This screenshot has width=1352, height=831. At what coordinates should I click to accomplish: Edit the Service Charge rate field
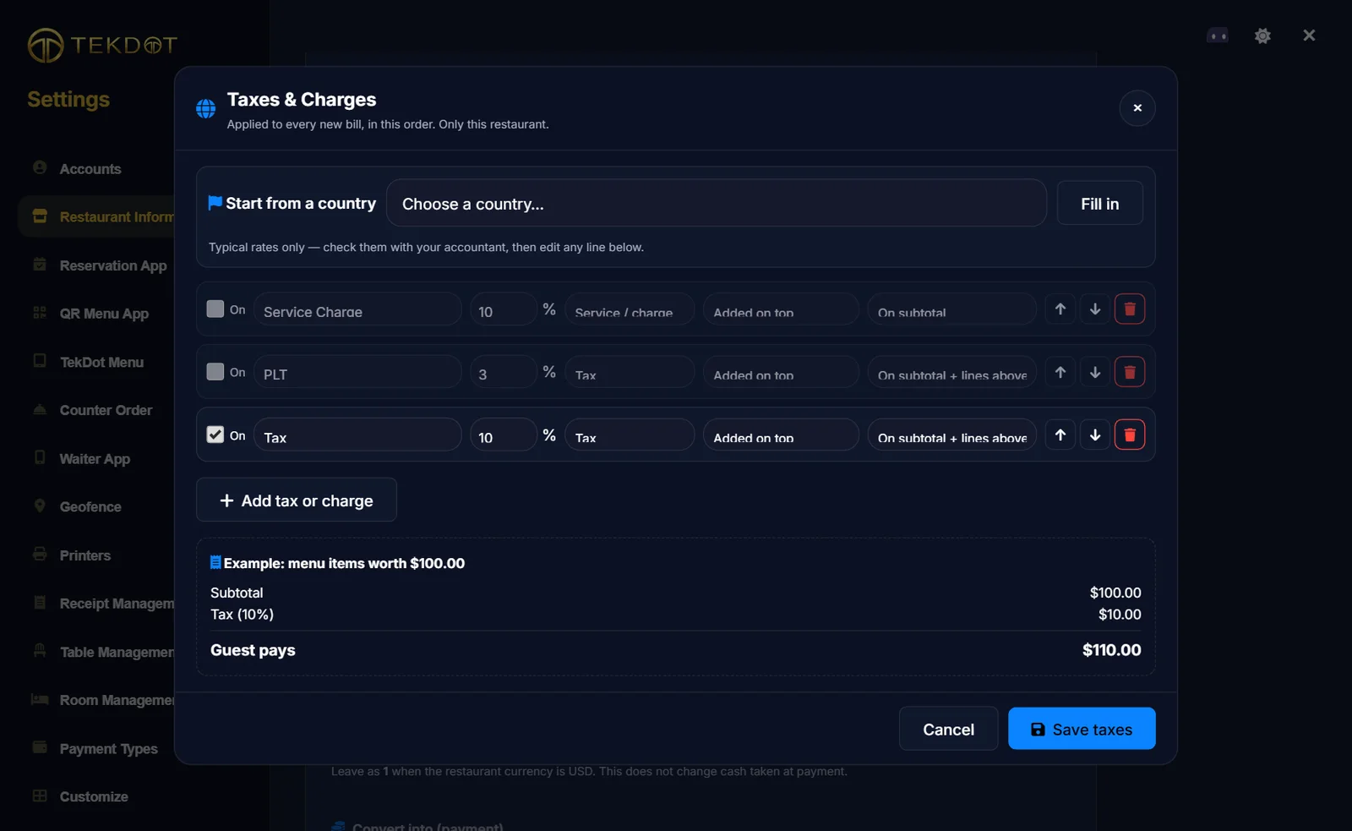pos(503,309)
